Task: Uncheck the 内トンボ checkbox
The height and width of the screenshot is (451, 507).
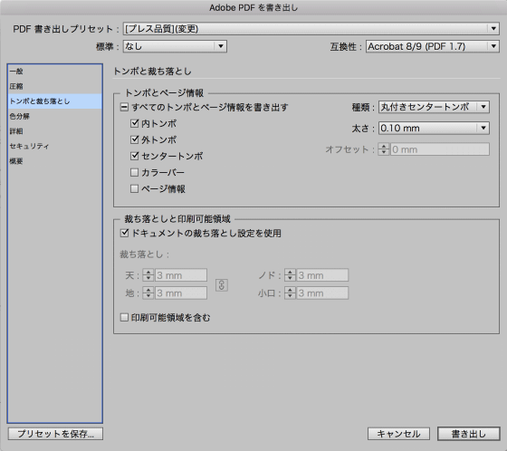Action: (x=134, y=123)
